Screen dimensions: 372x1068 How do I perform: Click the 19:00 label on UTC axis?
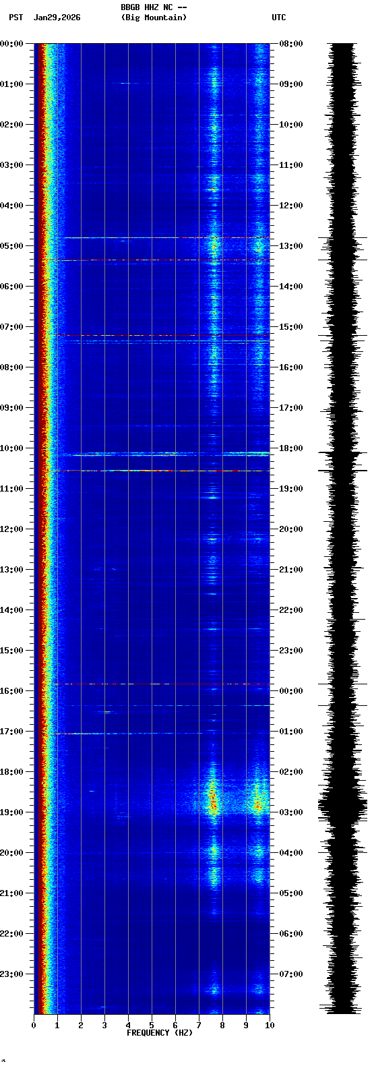tap(291, 489)
